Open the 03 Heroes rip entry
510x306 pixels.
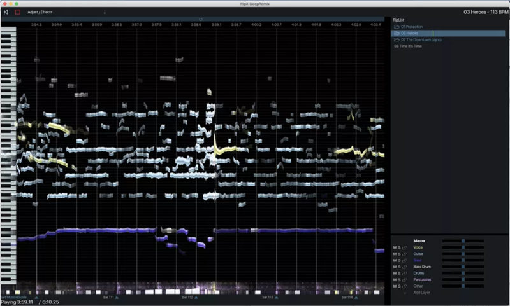coord(411,33)
